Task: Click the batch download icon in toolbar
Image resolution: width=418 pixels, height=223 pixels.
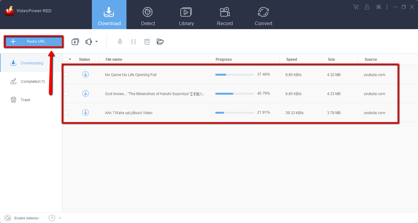Action: pos(75,42)
